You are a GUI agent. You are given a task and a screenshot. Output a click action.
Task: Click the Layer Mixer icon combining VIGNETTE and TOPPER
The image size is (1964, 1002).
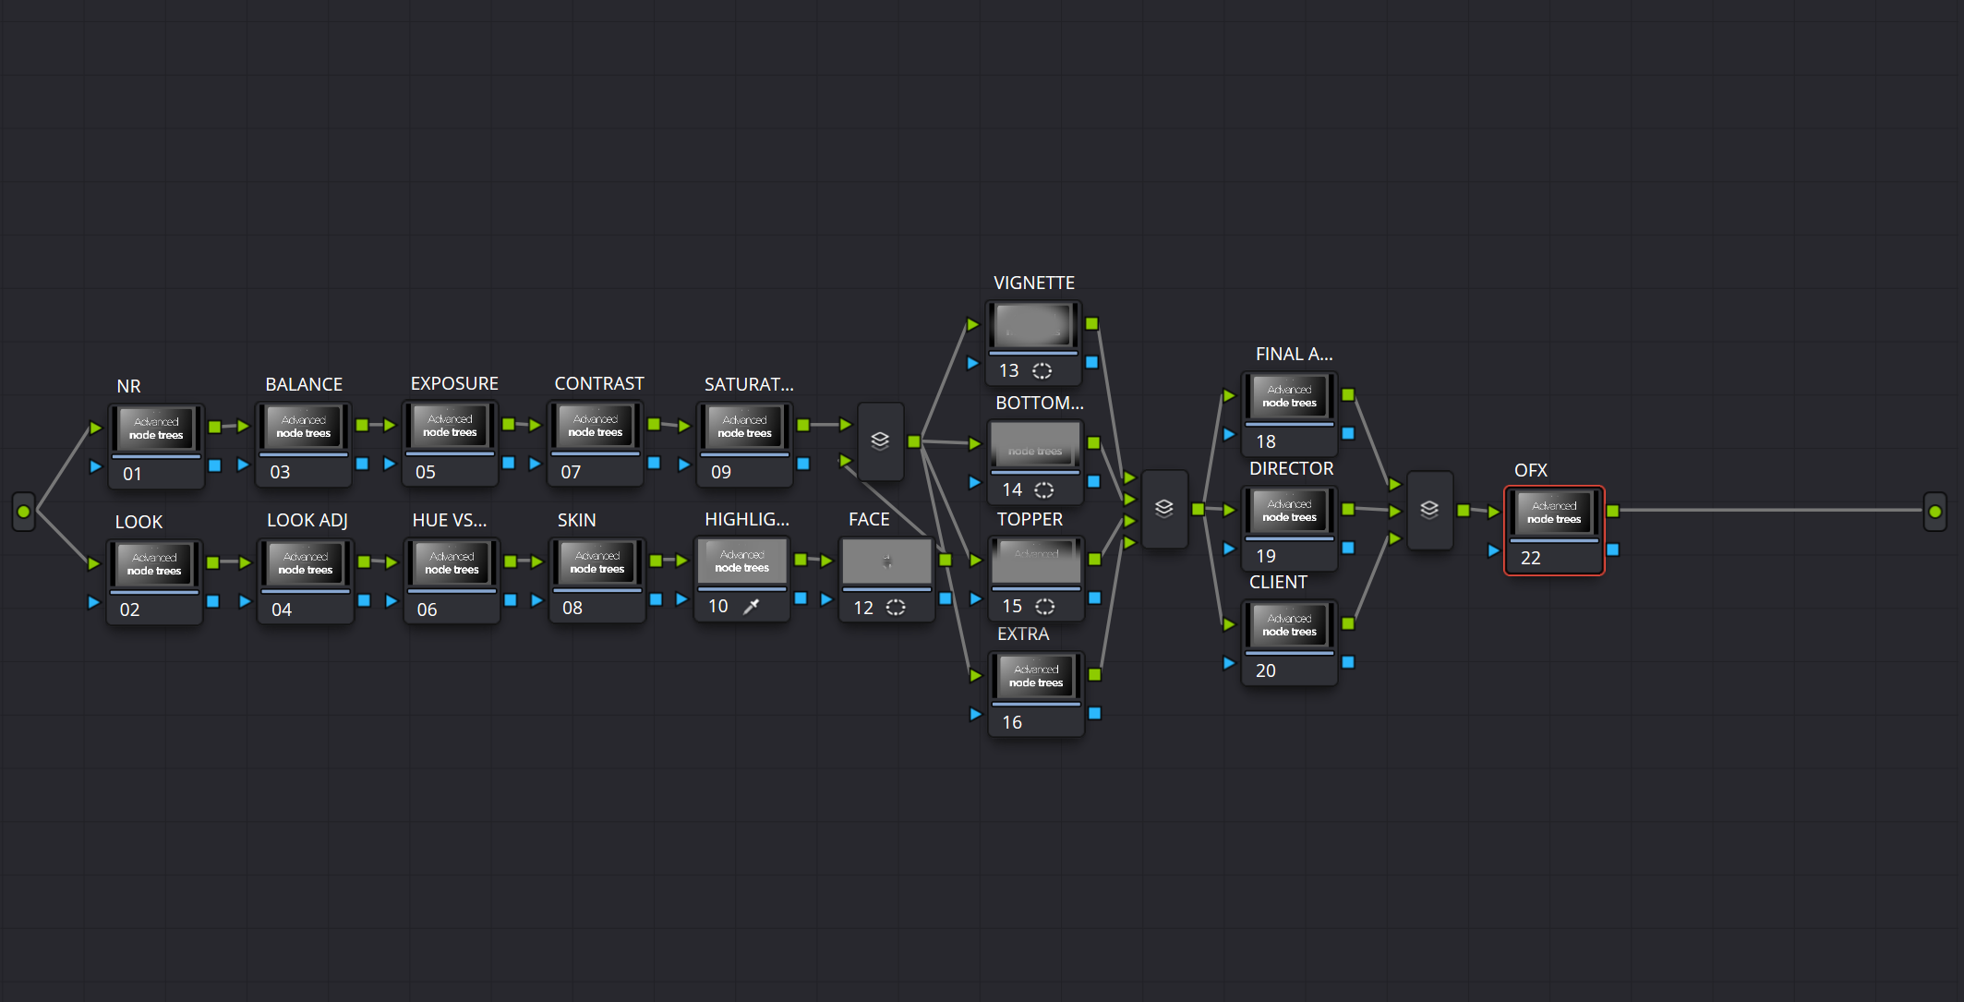tap(1164, 509)
